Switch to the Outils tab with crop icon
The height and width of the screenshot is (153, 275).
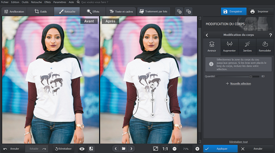pos(41,12)
